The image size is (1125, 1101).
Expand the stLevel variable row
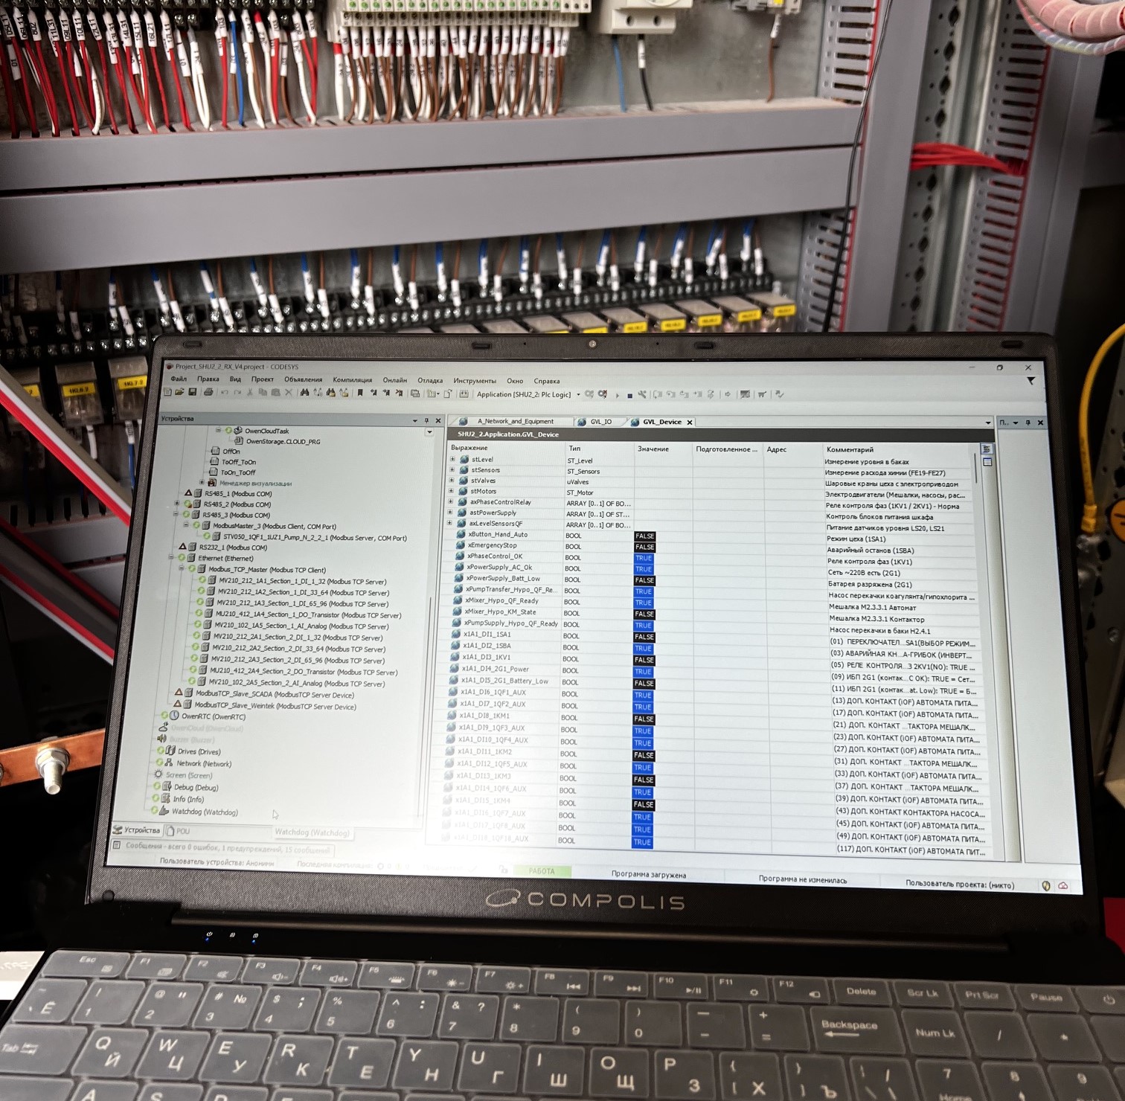(x=452, y=460)
